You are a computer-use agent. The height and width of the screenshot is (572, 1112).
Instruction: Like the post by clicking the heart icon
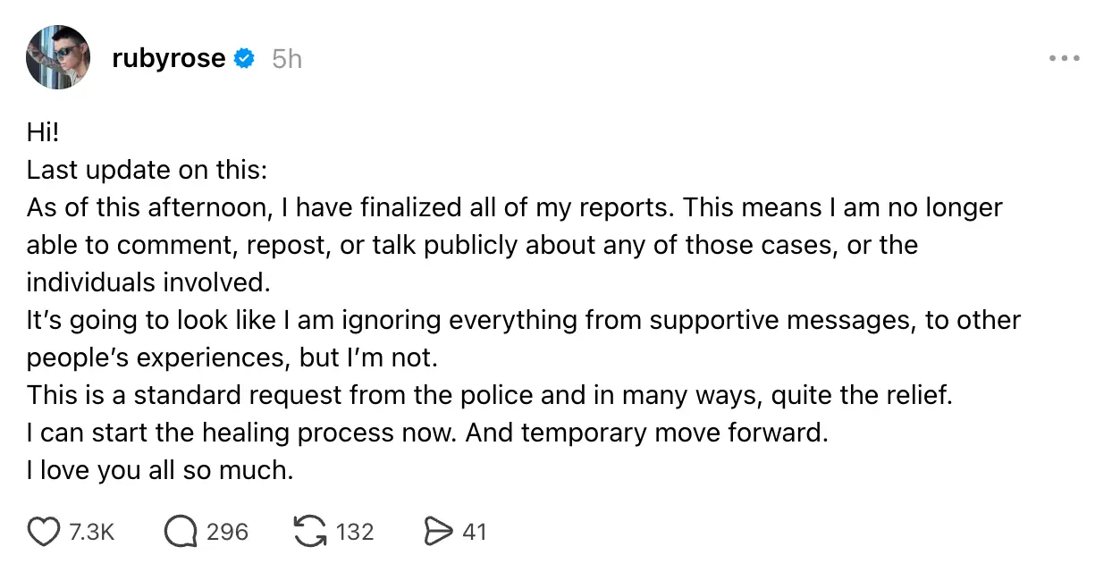[43, 531]
